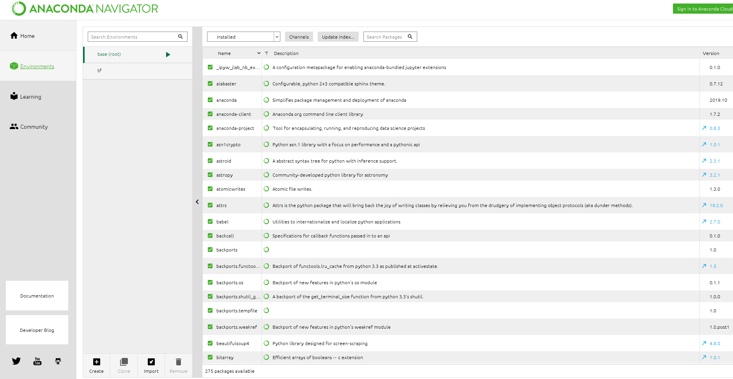Collapse the environments panel with the left chevron
This screenshot has width=733, height=379.
coord(197,202)
